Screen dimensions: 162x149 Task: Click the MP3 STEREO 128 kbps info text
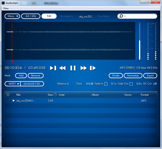pyautogui.click(x=139, y=68)
